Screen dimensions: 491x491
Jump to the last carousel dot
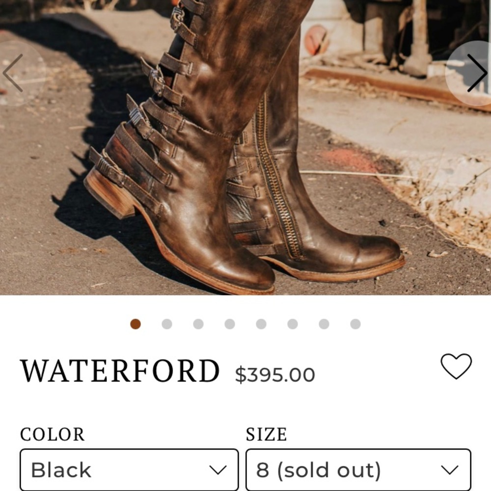point(355,324)
